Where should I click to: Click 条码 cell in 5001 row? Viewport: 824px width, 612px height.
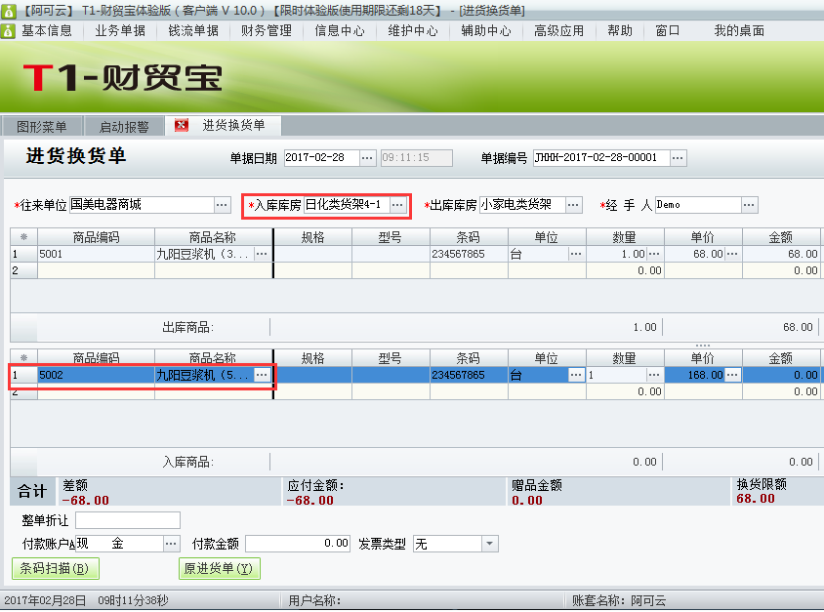pyautogui.click(x=469, y=254)
